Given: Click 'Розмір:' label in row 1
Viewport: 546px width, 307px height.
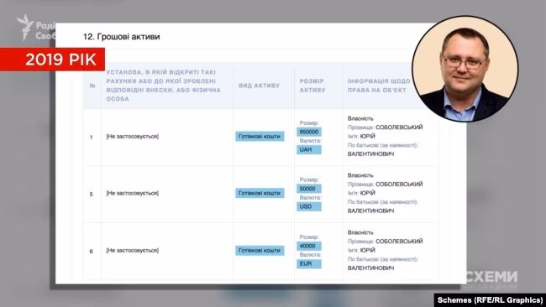Looking at the screenshot, I should [309, 123].
